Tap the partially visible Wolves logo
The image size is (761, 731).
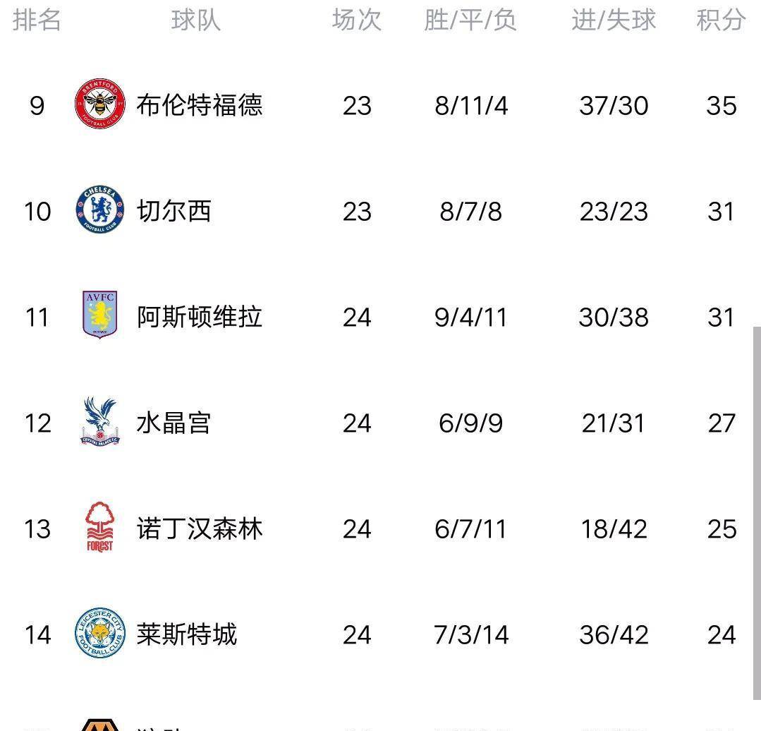pos(100,725)
